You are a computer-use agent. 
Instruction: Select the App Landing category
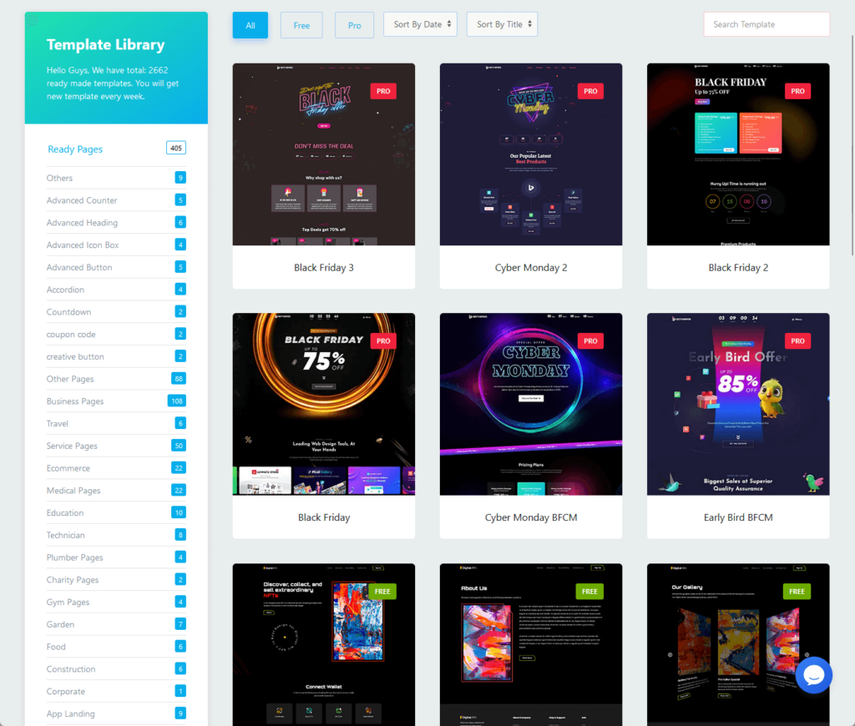click(x=115, y=714)
